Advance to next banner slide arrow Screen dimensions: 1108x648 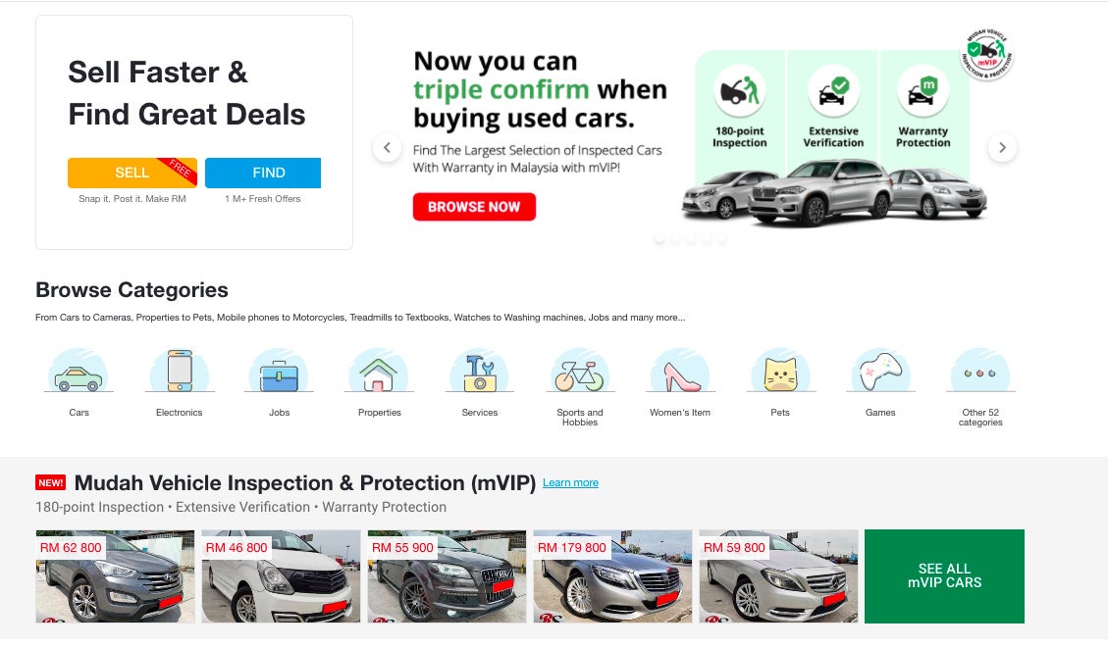pos(1002,147)
